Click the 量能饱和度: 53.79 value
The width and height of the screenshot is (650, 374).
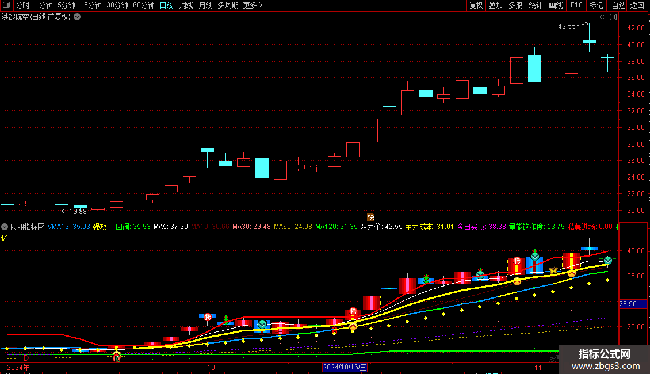tap(537, 227)
